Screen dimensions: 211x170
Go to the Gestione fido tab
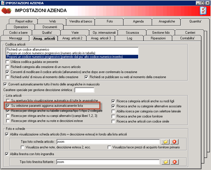pyautogui.click(x=161, y=33)
